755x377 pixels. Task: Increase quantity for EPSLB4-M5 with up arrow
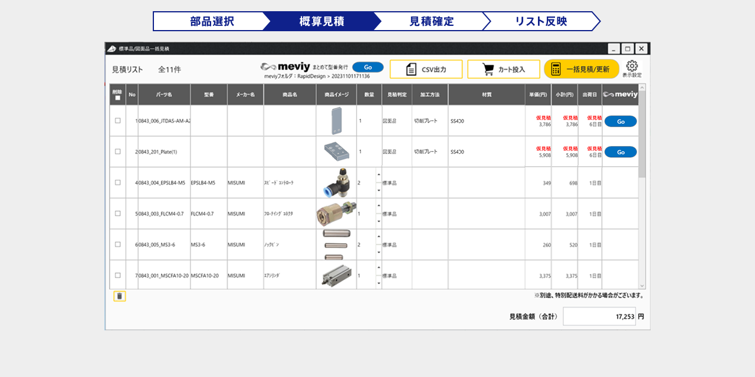pyautogui.click(x=378, y=175)
